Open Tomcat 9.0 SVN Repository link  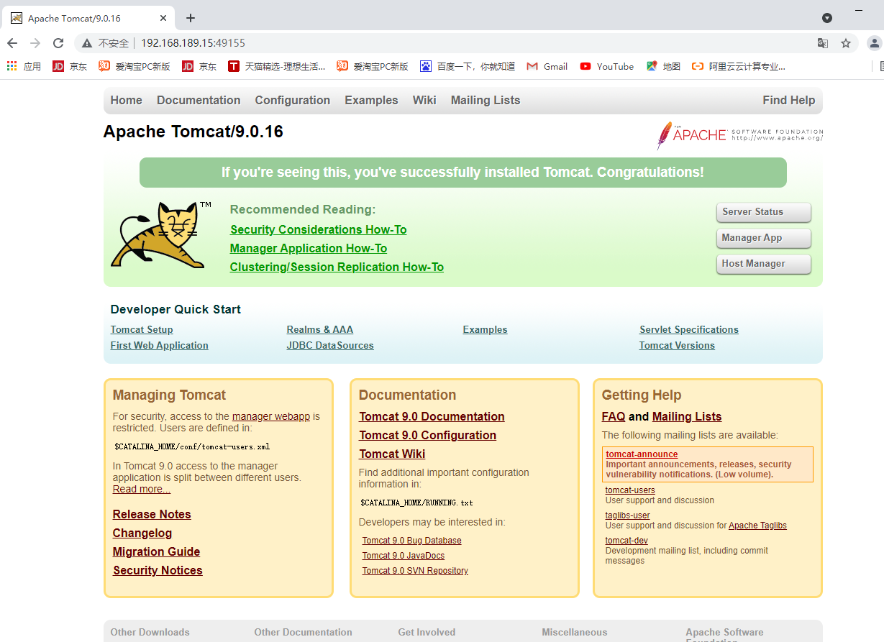(415, 571)
